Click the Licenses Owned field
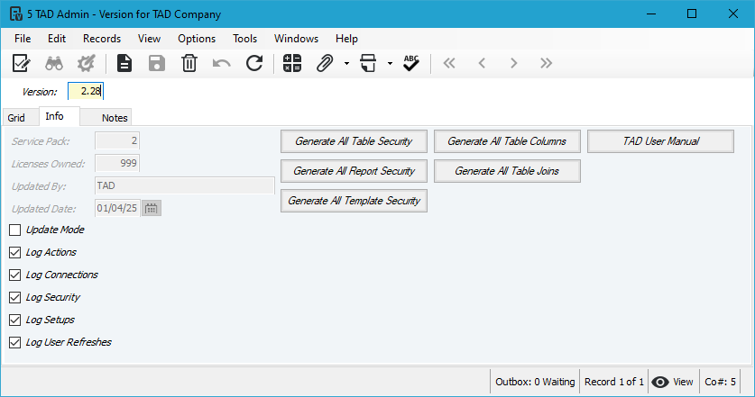Screen dimensions: 755x397 [x=117, y=164]
